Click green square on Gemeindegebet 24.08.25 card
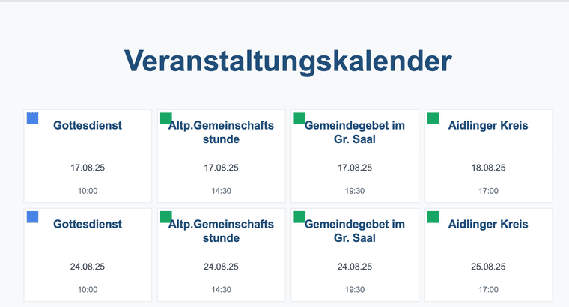This screenshot has width=569, height=307. coord(299,217)
